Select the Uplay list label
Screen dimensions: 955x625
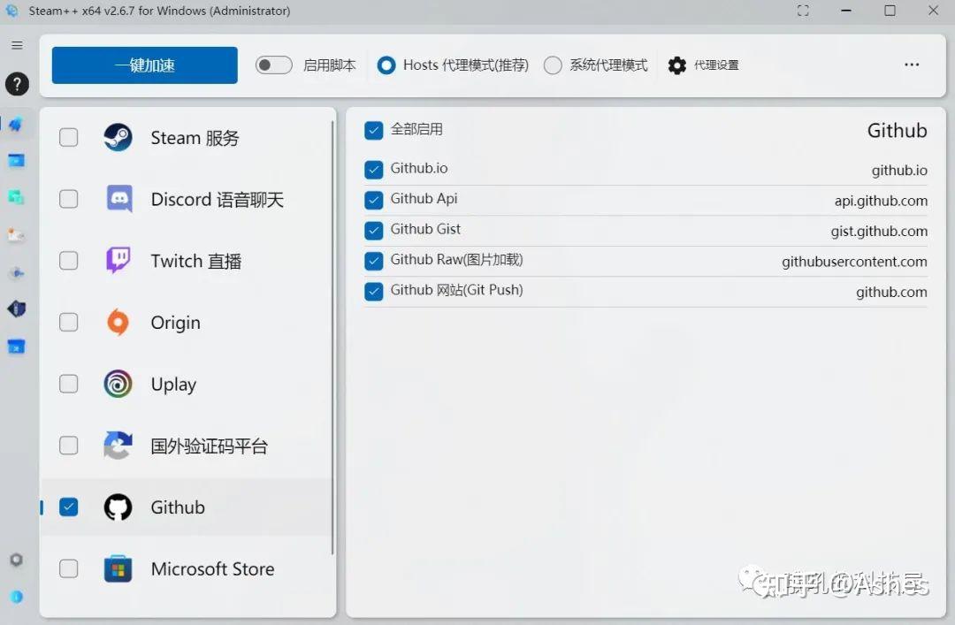click(x=173, y=385)
